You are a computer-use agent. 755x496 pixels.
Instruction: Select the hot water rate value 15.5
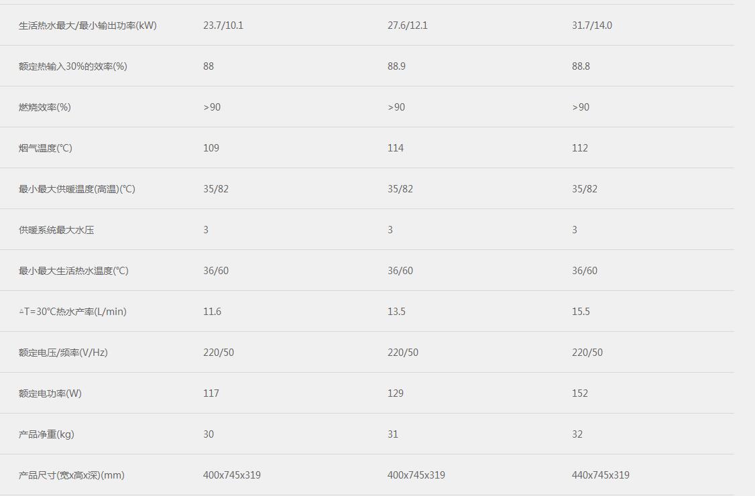pos(581,312)
